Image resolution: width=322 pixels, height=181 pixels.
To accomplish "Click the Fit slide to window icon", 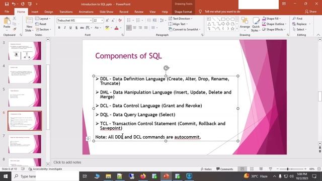I will 319,169.
